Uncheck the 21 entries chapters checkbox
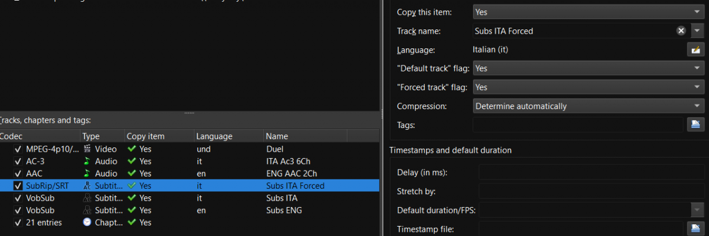709x236 pixels. pyautogui.click(x=18, y=222)
